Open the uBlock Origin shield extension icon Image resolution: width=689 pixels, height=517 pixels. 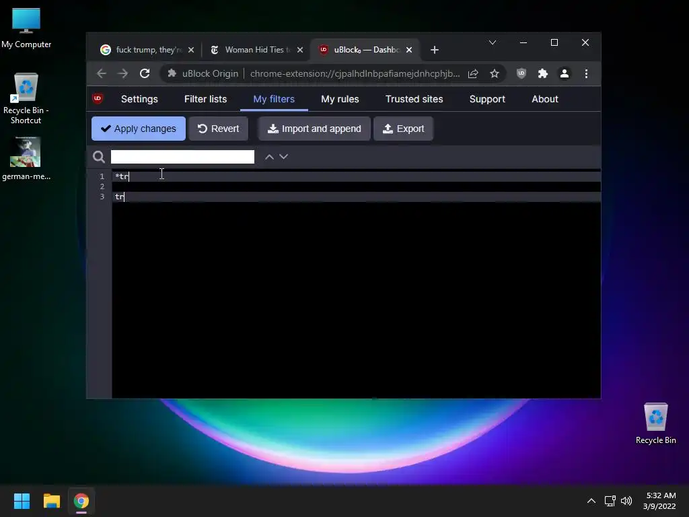click(x=521, y=73)
